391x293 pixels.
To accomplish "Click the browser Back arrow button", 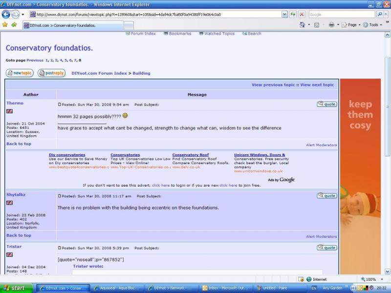I will coord(6,15).
